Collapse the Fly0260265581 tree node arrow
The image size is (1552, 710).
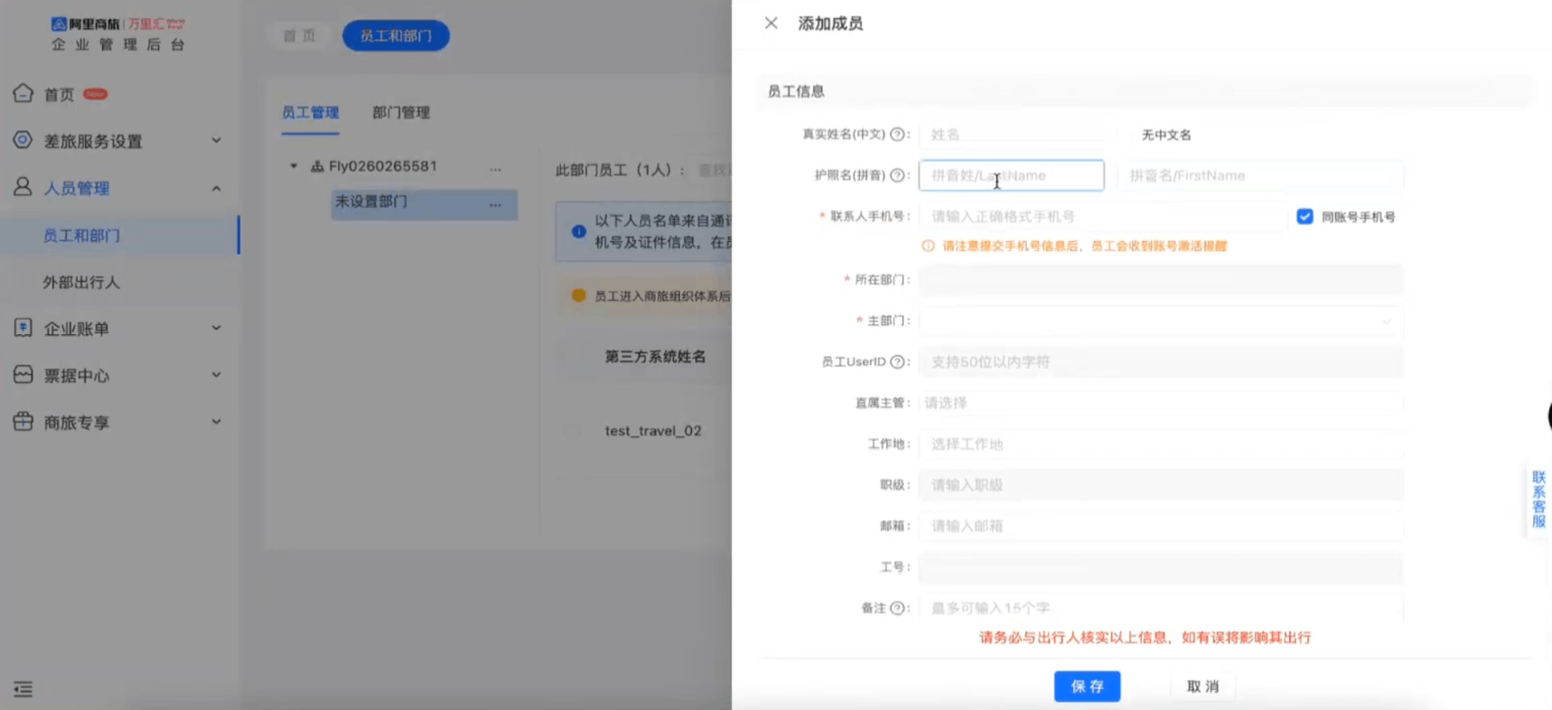coord(294,166)
